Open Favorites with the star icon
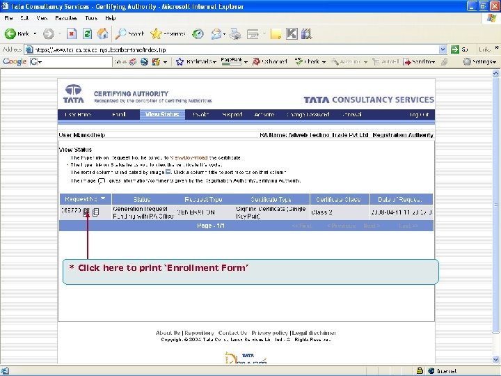 [x=168, y=33]
